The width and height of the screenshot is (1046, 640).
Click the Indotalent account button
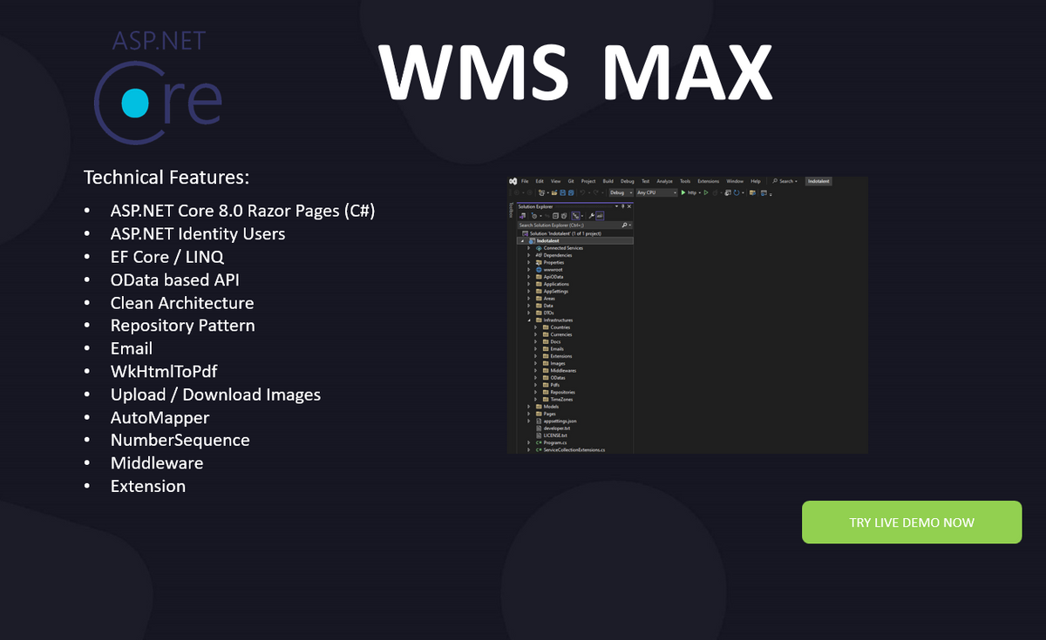pos(818,181)
